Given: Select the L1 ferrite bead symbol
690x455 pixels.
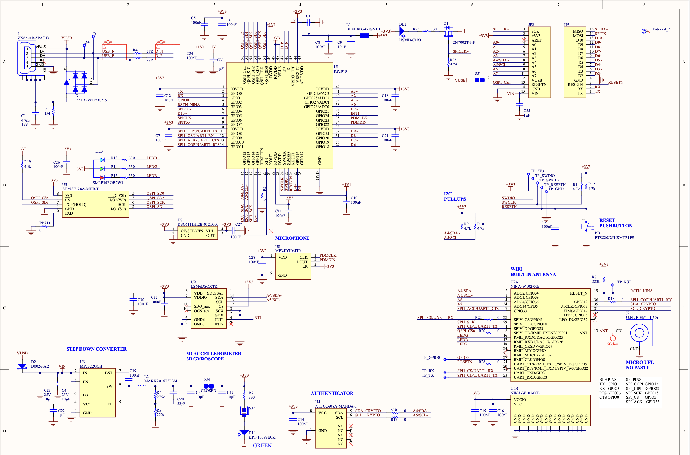Looking at the screenshot, I should 364,36.
